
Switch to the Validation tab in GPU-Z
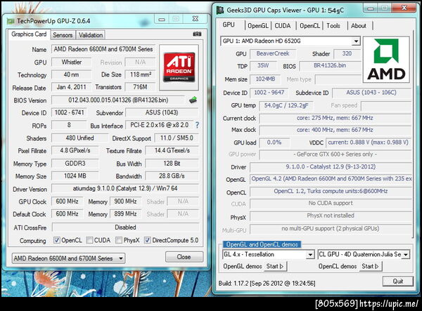[x=91, y=35]
